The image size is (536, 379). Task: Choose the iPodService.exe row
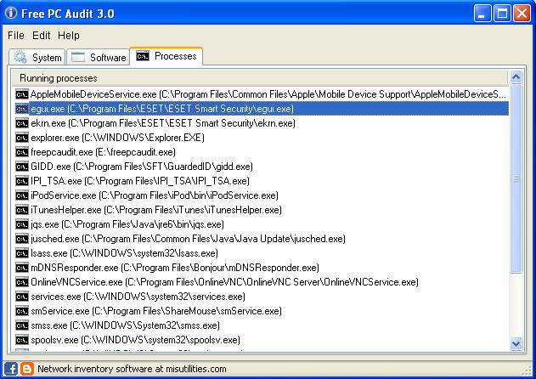(262, 195)
